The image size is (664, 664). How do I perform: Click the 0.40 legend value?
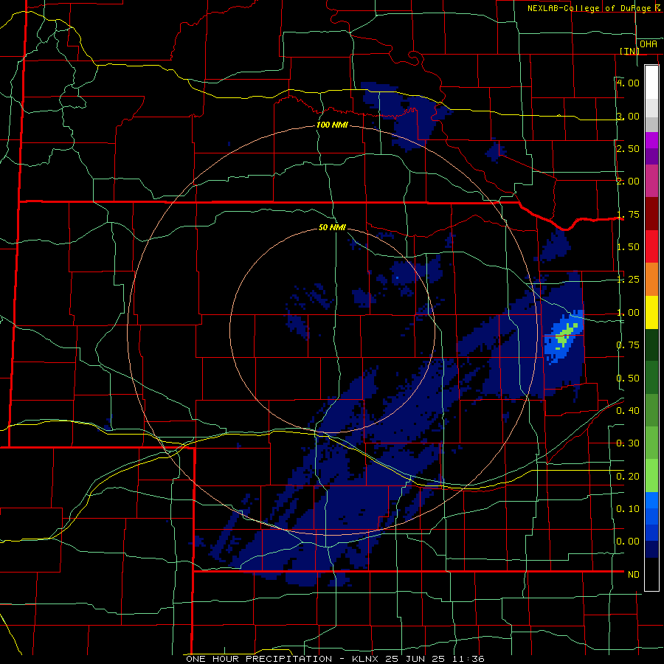[x=628, y=411]
